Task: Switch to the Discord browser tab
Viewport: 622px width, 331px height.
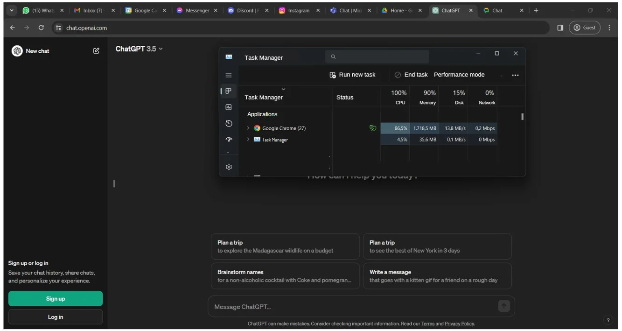Action: [244, 10]
